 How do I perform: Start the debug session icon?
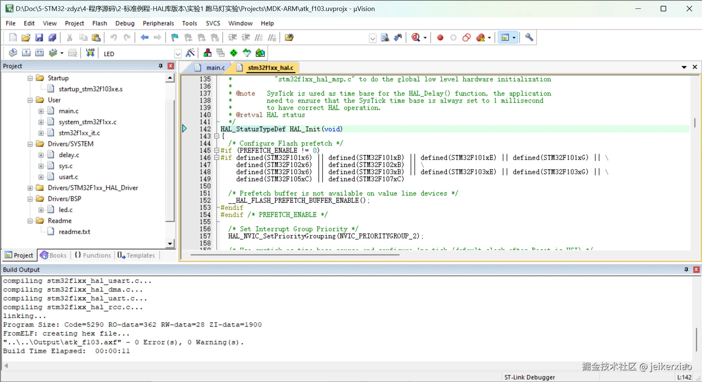tap(416, 38)
